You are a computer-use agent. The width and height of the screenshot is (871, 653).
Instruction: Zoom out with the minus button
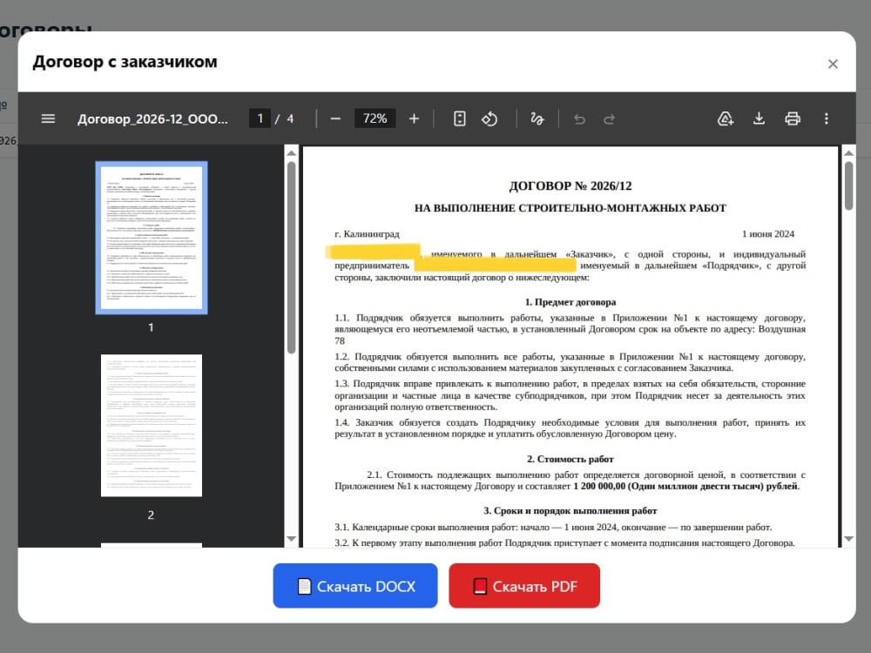(335, 118)
